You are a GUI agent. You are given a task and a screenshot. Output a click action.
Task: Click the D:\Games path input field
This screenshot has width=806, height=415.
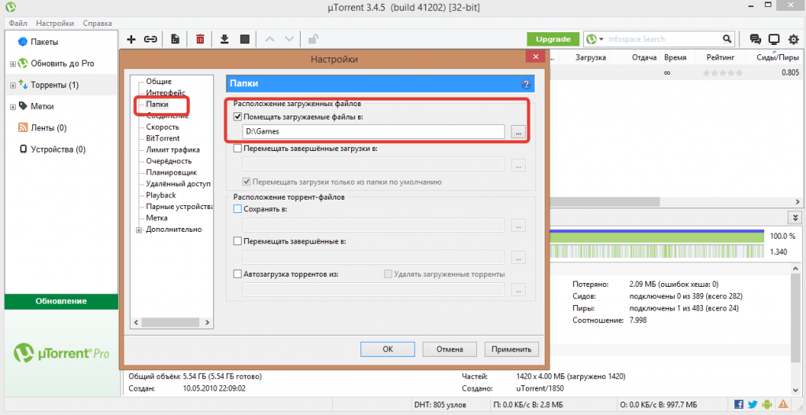click(x=374, y=131)
